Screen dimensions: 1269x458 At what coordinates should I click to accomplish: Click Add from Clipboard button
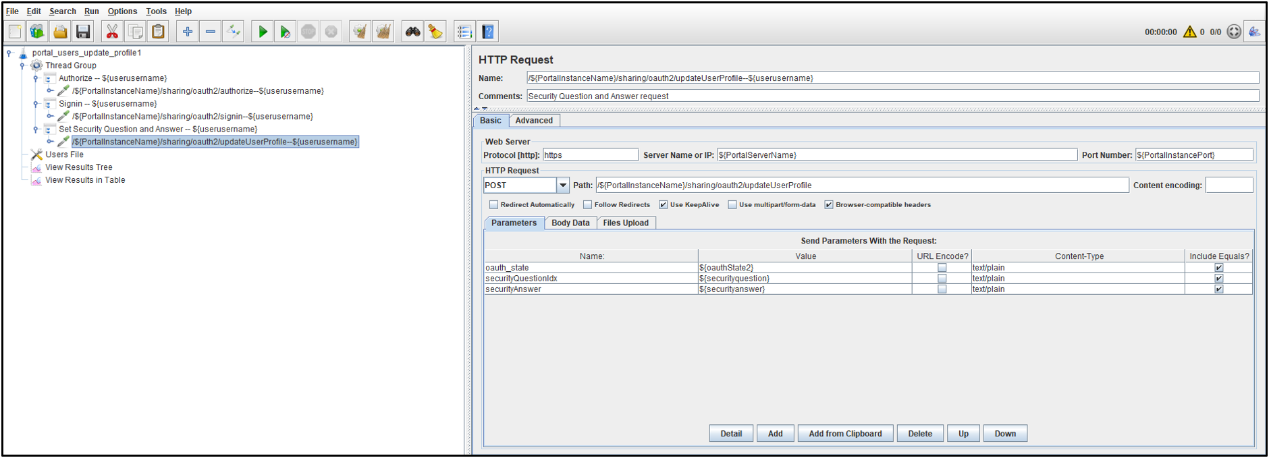click(x=845, y=434)
